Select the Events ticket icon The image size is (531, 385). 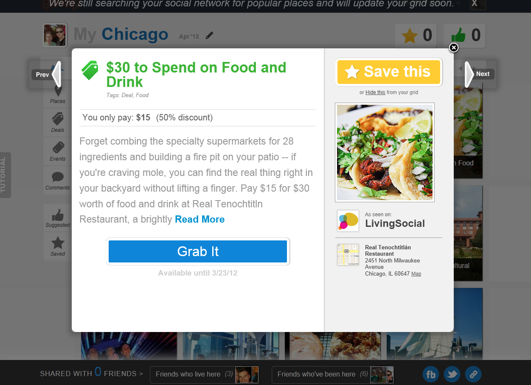coord(58,148)
